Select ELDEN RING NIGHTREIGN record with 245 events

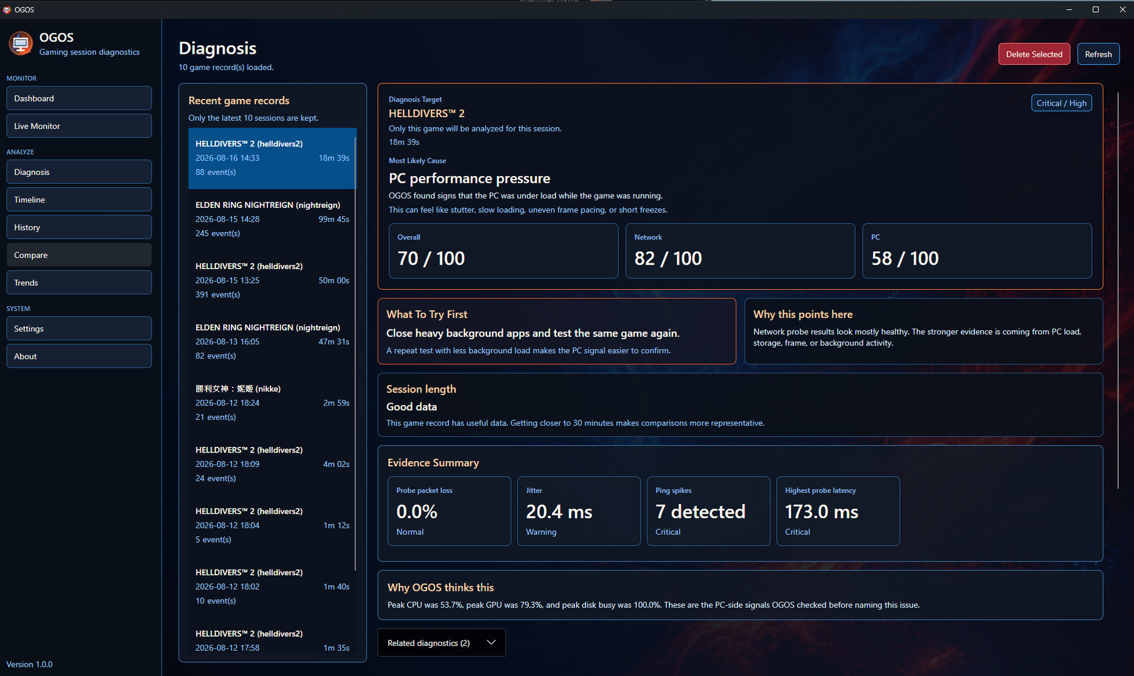point(272,219)
